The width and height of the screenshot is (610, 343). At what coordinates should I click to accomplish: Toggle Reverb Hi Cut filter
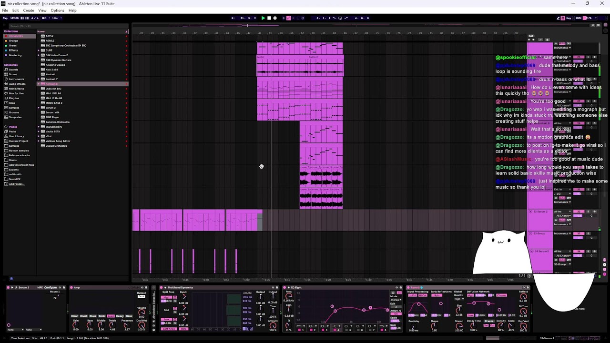coord(423,295)
